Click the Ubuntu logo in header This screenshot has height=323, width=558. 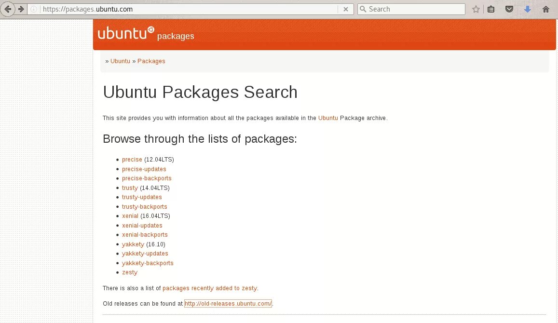click(x=126, y=33)
